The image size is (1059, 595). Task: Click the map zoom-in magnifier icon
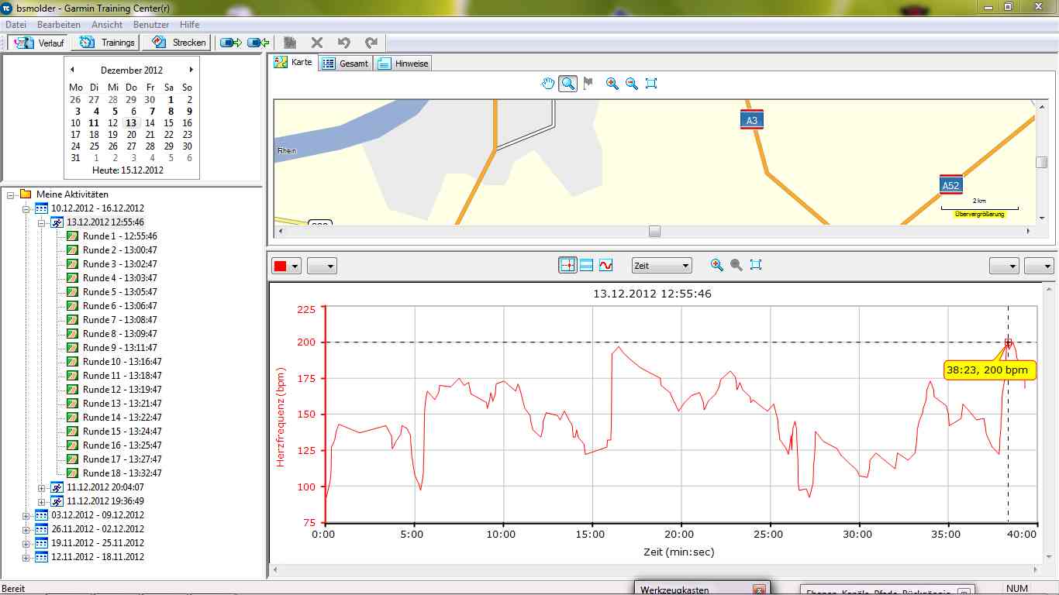click(x=612, y=84)
